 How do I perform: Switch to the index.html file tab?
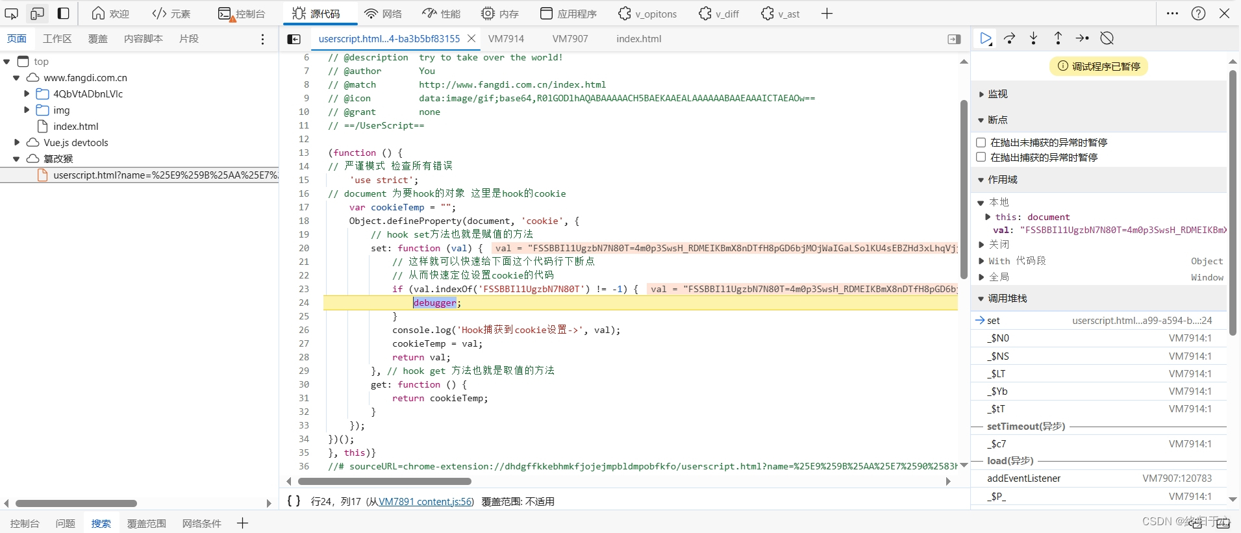pos(639,39)
